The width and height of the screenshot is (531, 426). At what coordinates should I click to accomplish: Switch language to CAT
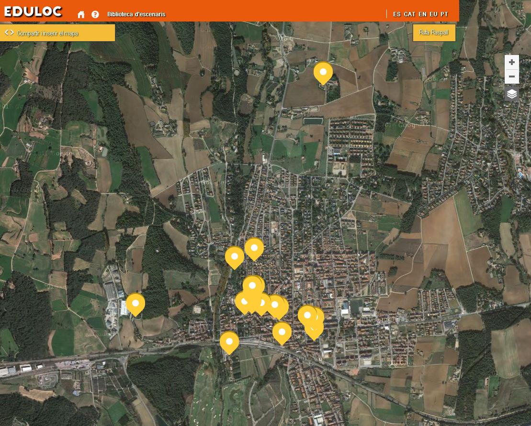(x=410, y=14)
